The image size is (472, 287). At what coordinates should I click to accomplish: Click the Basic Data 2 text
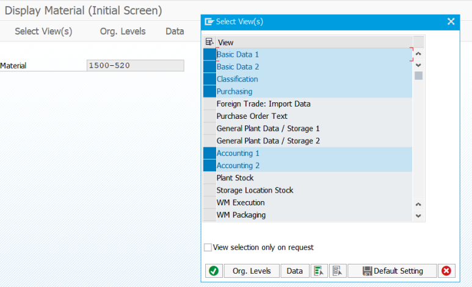tap(238, 66)
